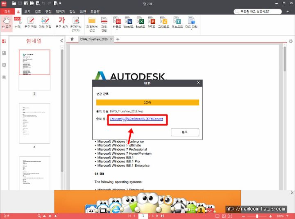Click the print icon in quick access bar
Screen dimensions: 295x219
pos(32,3)
